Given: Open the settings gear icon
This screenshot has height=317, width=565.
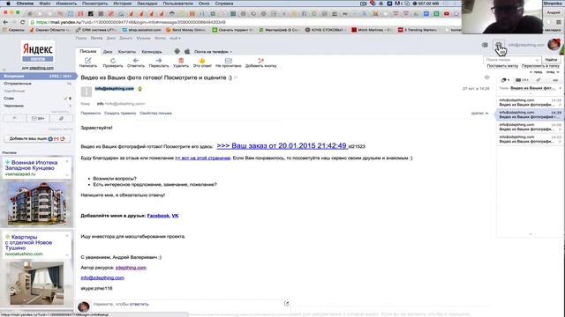Looking at the screenshot, I should [499, 45].
